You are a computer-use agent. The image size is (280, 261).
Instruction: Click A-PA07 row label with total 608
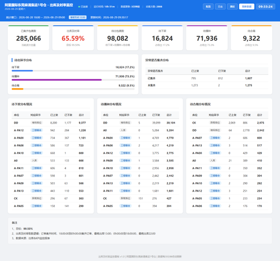pos(197,138)
